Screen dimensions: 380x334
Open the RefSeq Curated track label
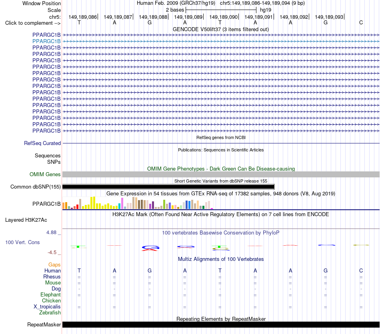click(42, 143)
